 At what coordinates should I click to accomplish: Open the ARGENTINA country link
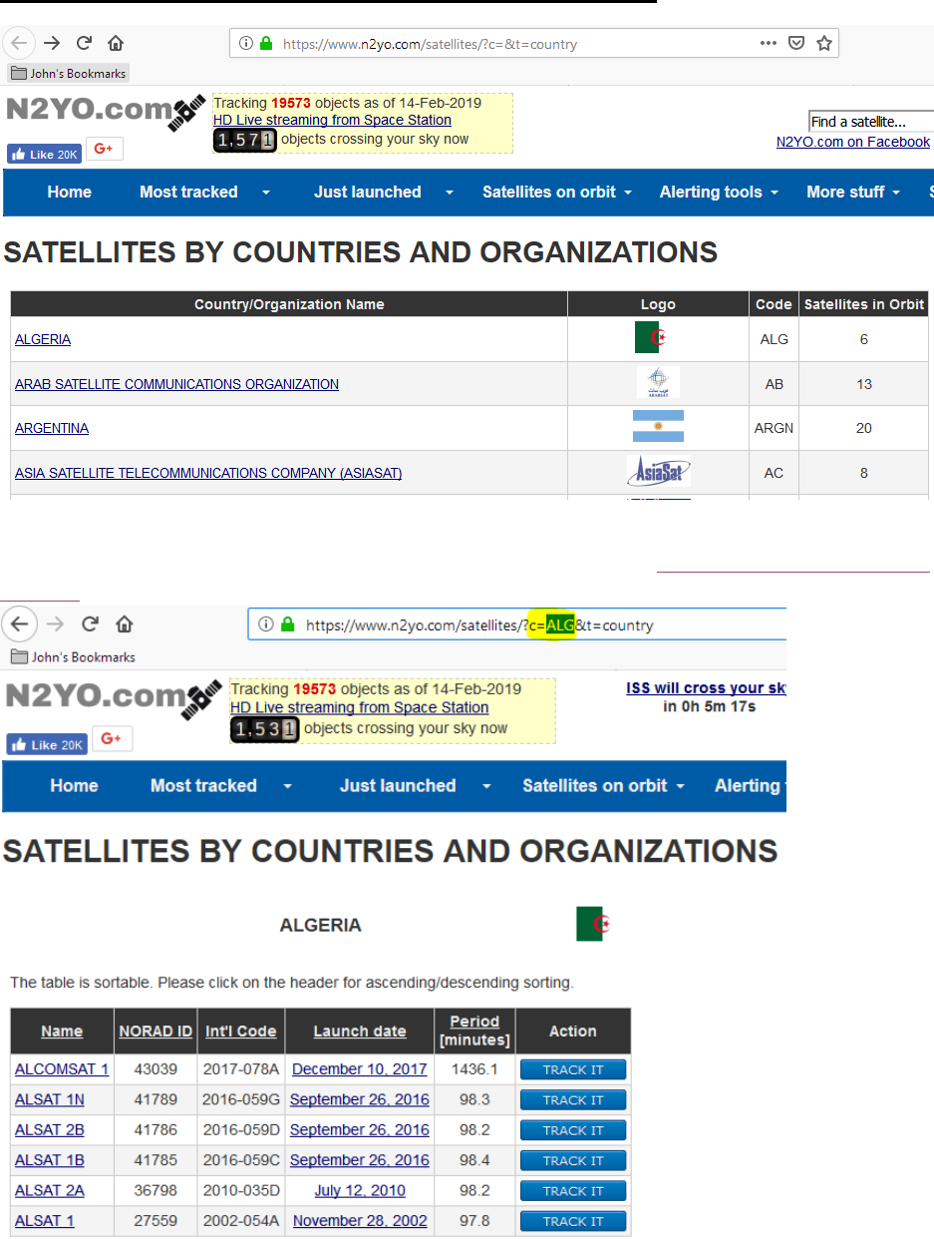click(52, 428)
